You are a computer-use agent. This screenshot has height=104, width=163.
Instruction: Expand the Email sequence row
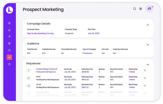(145, 86)
